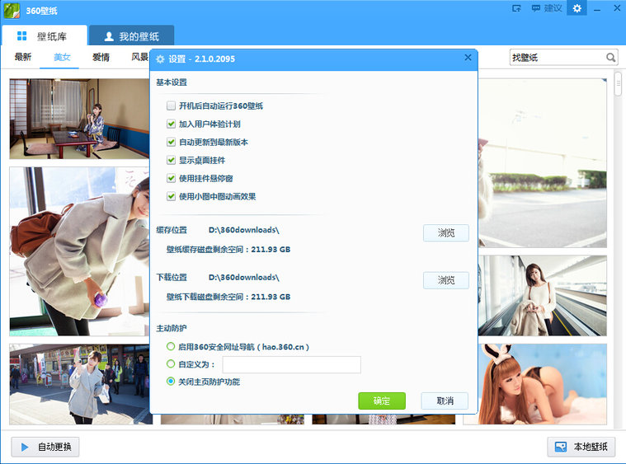Open the 爱情 category
This screenshot has width=626, height=464.
point(101,57)
